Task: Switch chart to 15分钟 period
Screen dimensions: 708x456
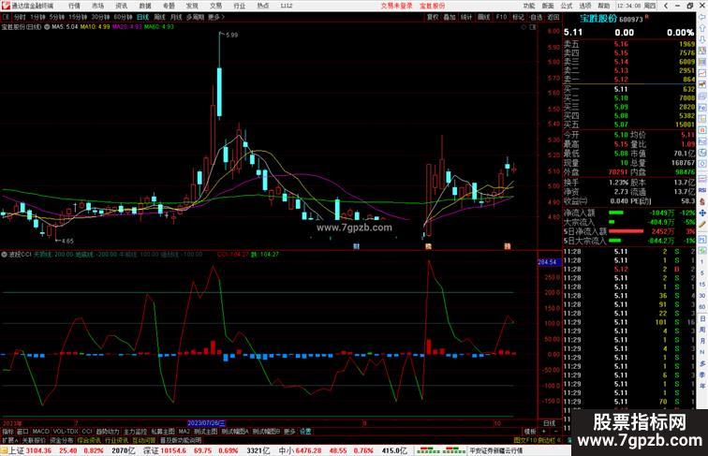Action: pyautogui.click(x=78, y=17)
